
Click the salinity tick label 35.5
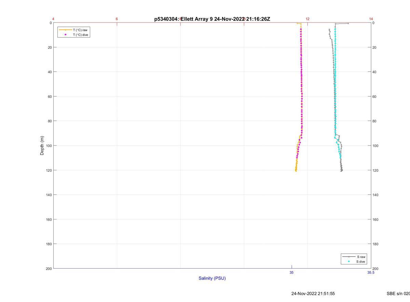click(371, 272)
